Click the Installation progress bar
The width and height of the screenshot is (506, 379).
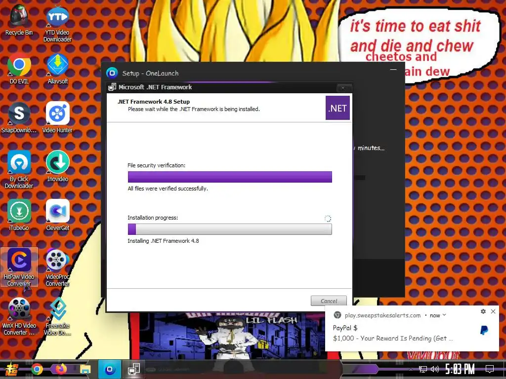coord(230,229)
